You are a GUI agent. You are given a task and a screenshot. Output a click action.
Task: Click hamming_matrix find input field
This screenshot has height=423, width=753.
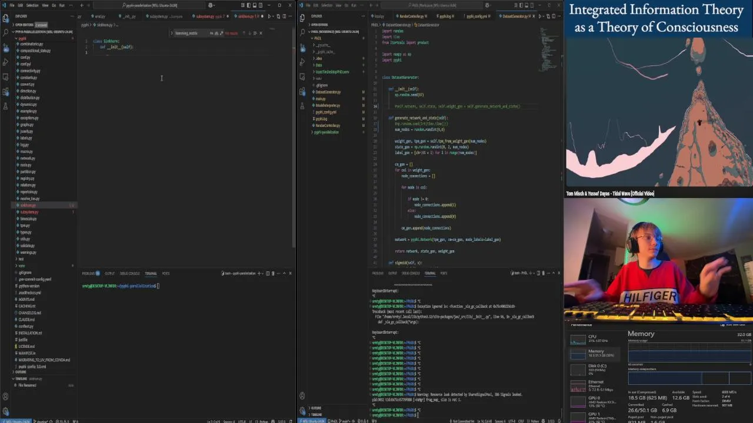tap(191, 33)
